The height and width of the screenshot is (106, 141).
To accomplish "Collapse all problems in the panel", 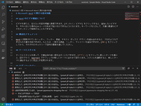I will coord(128,68).
